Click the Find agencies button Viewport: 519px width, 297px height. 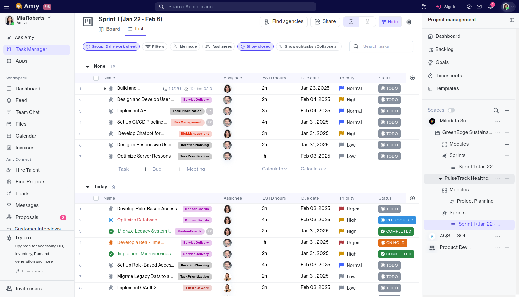(x=284, y=22)
